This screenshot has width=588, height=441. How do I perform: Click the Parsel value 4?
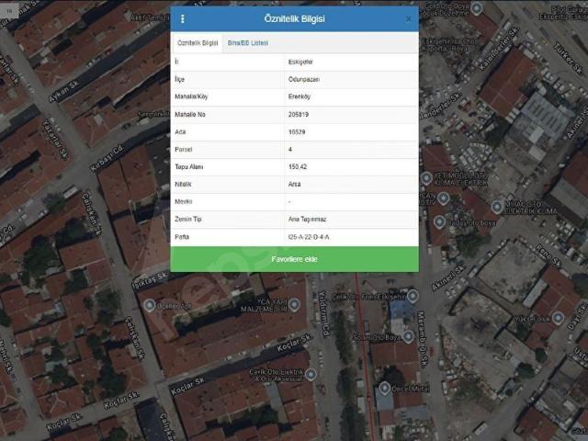coord(290,149)
